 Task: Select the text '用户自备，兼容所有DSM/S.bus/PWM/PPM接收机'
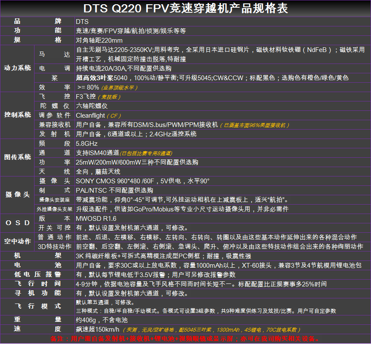click(x=147, y=124)
